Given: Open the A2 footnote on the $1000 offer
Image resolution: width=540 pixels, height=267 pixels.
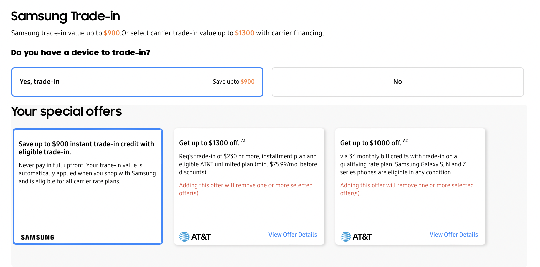Looking at the screenshot, I should pos(405,141).
